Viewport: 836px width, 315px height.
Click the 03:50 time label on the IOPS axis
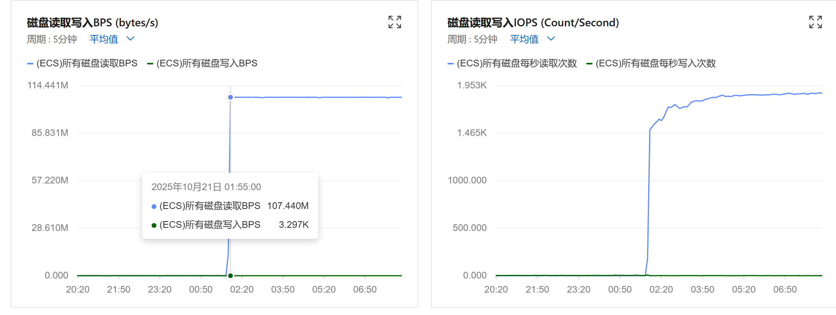702,289
